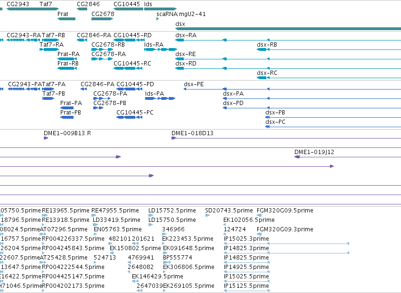This screenshot has height=293, width=401.
Task: Click the LD33419.5prime EST
Action: (x=95, y=225)
